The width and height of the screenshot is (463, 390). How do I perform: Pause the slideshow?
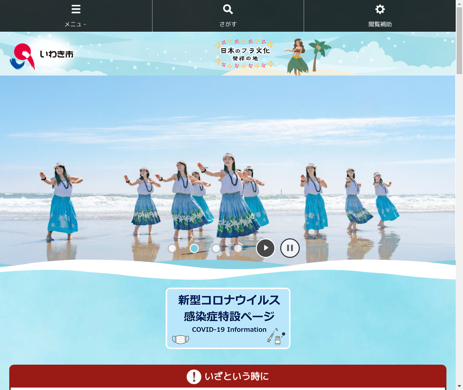[290, 248]
